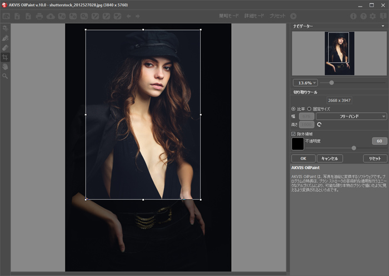389x276 pixels.
Task: Collapse the ナビゲーター panel arrow
Action: 383,26
